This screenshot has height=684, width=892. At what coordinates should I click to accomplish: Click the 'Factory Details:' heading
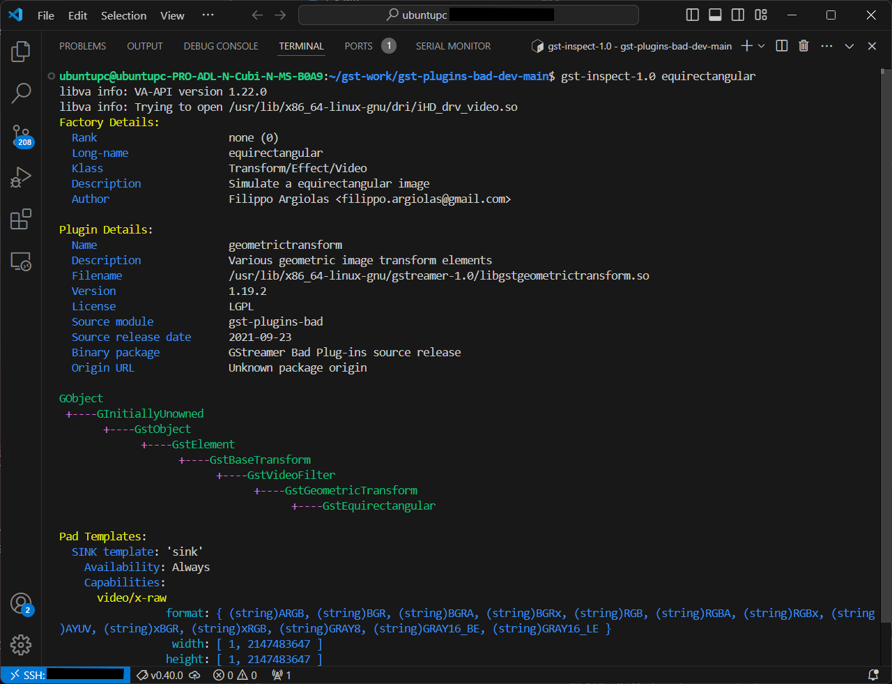tap(109, 122)
